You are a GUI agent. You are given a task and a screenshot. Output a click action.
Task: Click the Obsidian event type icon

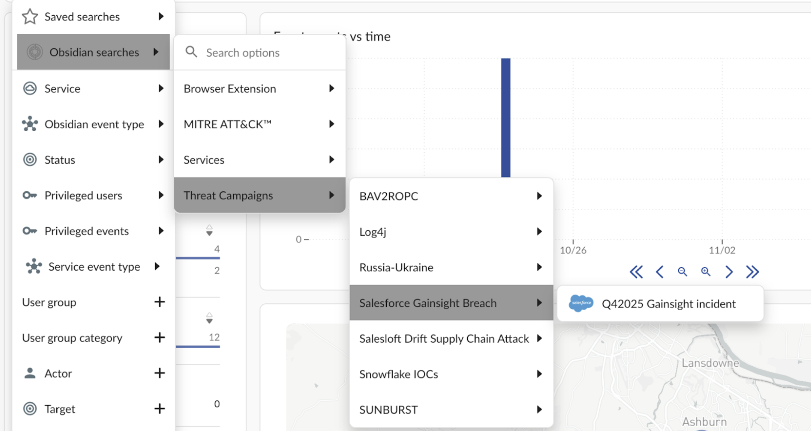pyautogui.click(x=30, y=124)
